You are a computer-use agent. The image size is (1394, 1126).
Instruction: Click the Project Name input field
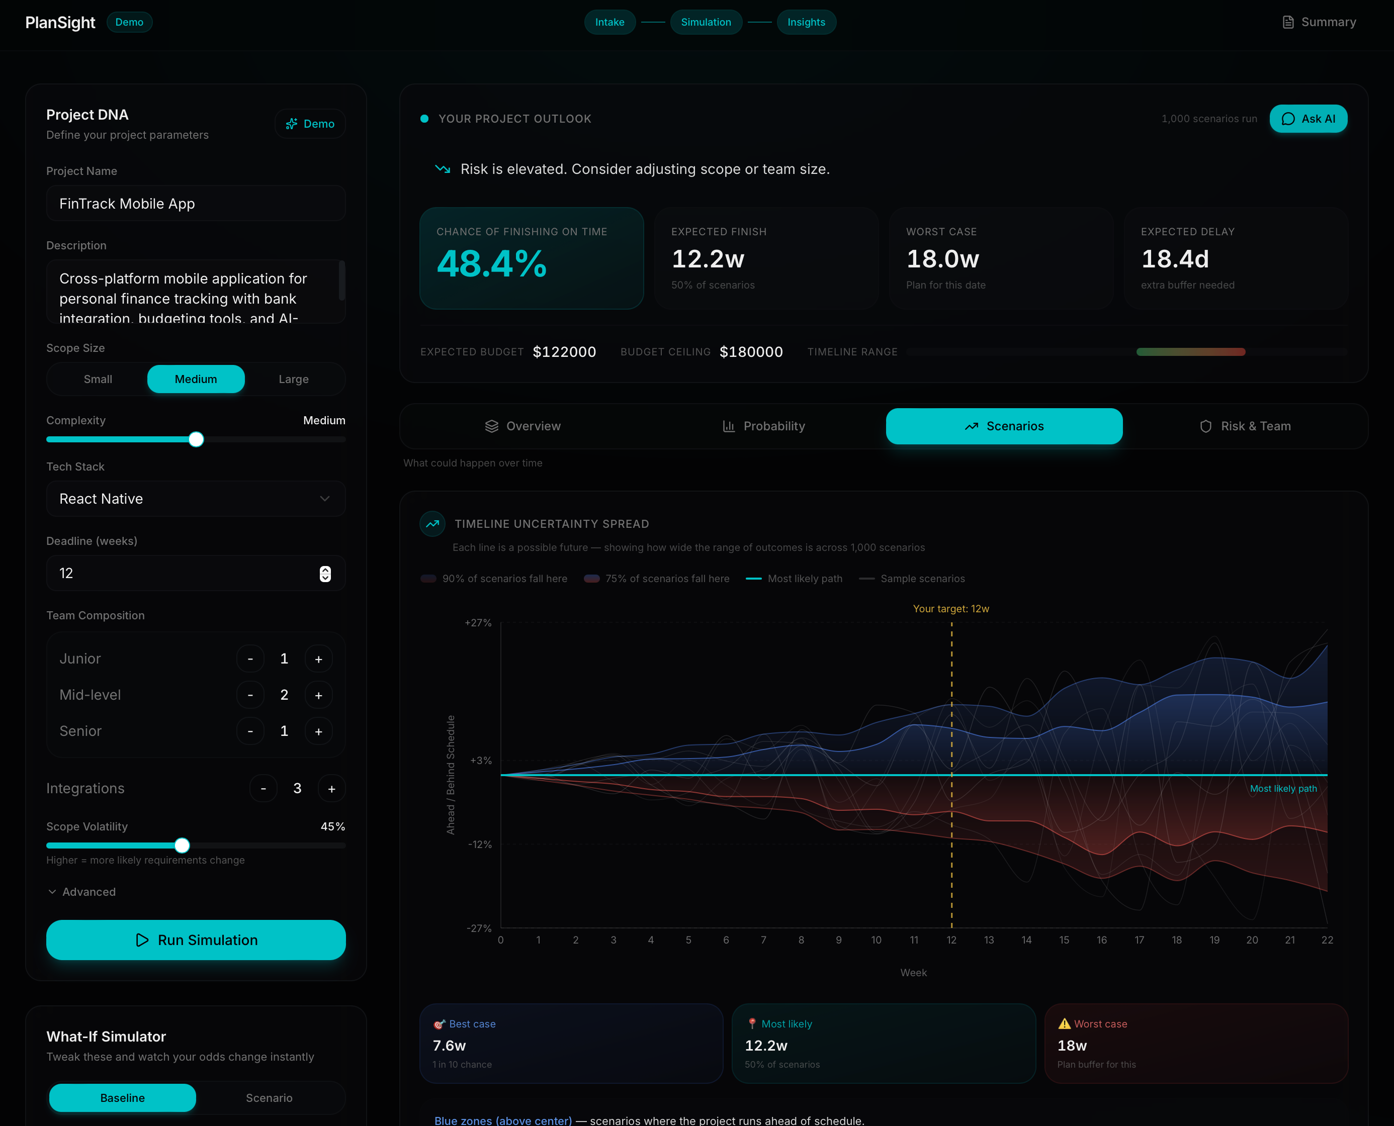[x=195, y=204]
